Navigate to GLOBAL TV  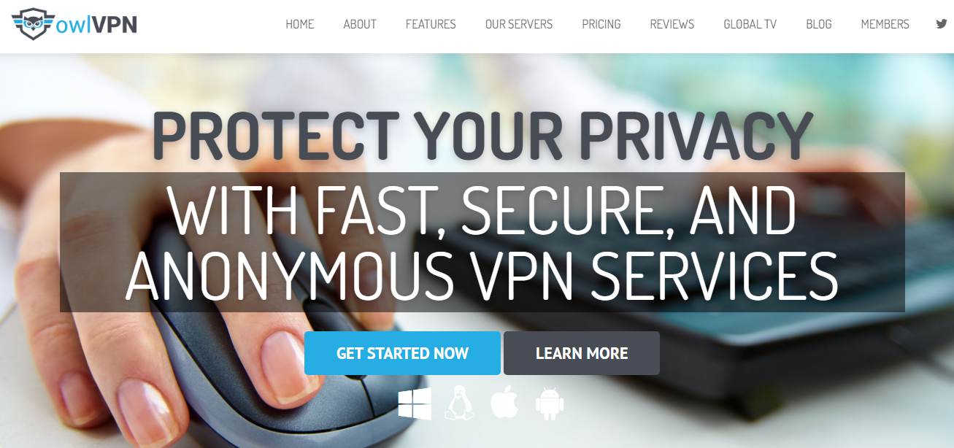(750, 24)
